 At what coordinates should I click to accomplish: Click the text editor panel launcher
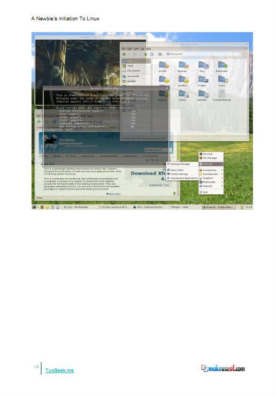coord(52,207)
